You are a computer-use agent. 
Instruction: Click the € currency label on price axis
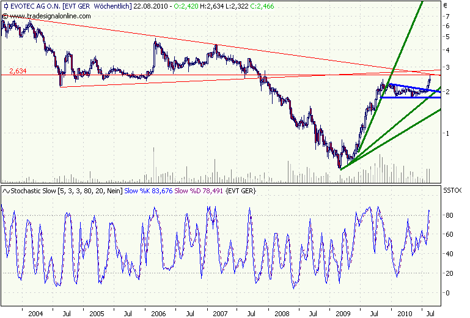coord(446,6)
